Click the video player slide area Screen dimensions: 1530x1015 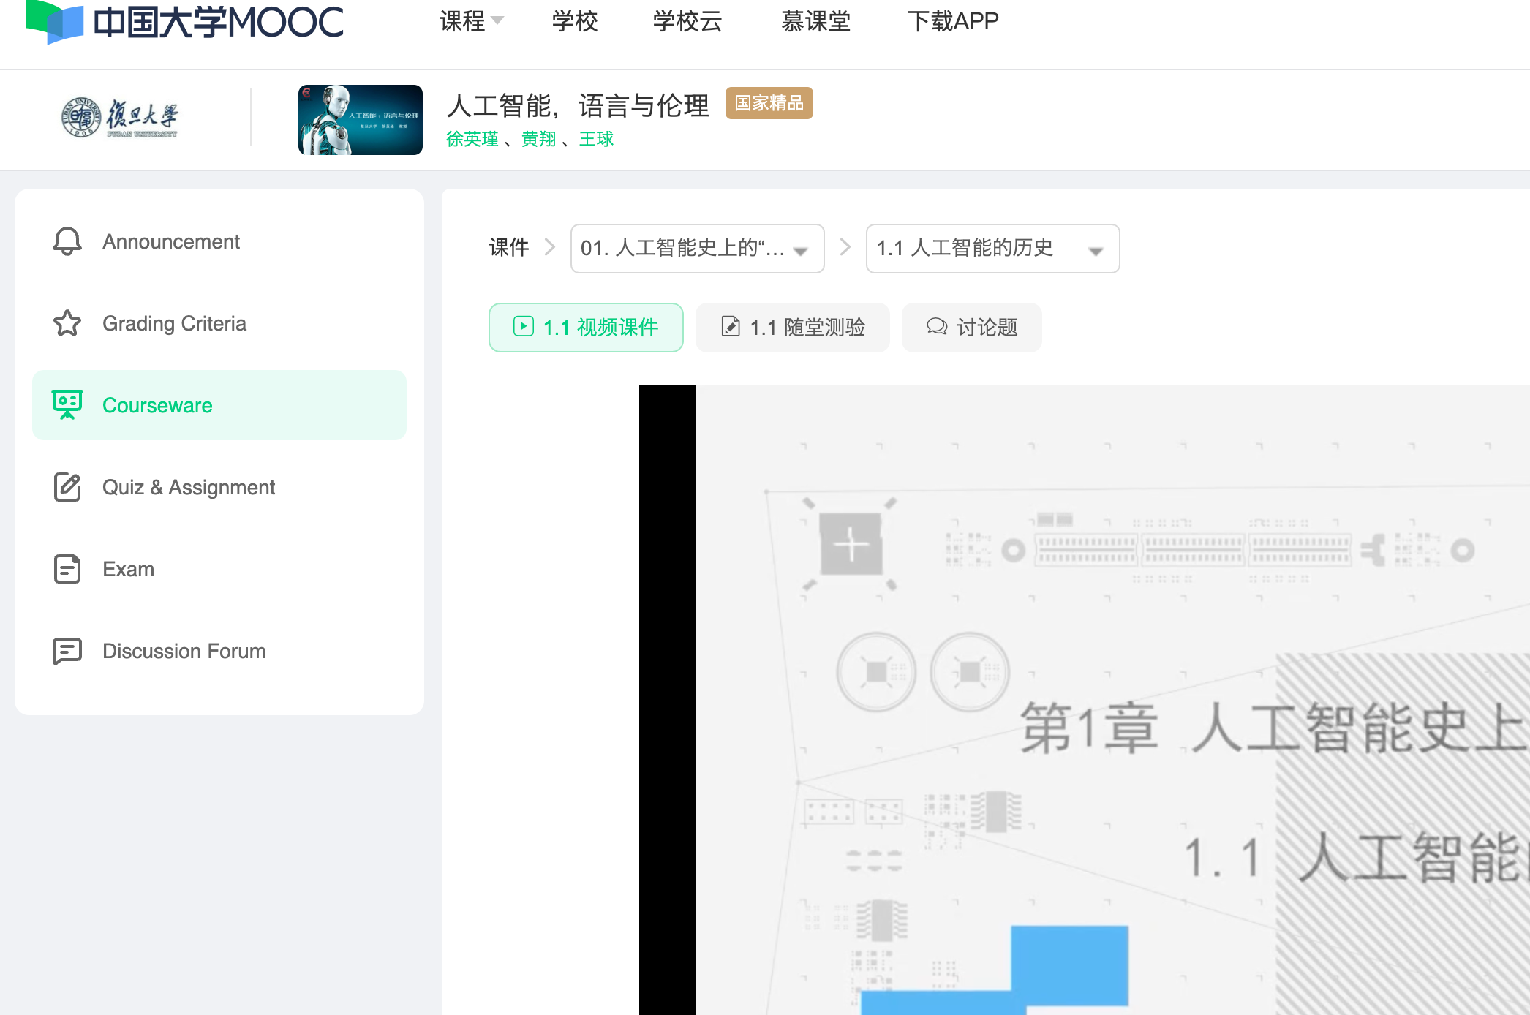click(x=1082, y=695)
